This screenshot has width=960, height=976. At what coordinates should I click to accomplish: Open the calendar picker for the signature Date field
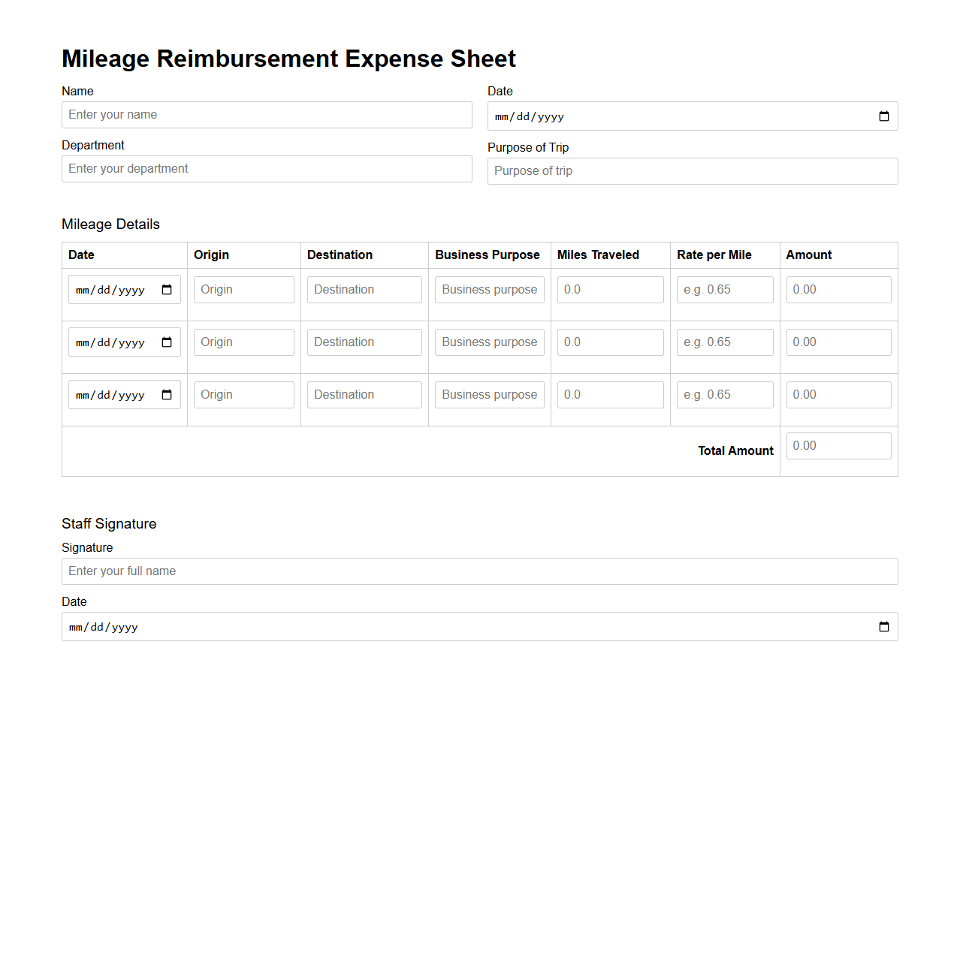pos(883,626)
